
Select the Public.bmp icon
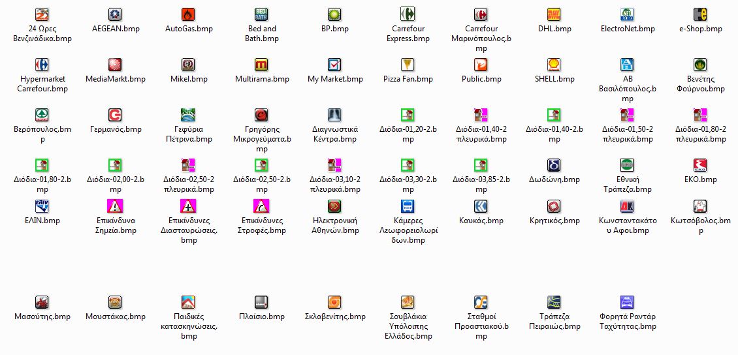[x=481, y=65]
